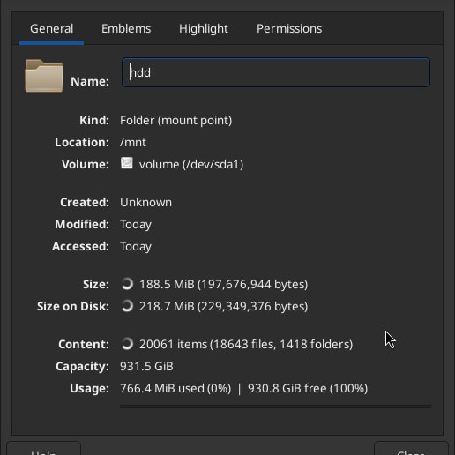Image resolution: width=455 pixels, height=455 pixels.
Task: Click the volume drive icon next to /dev/sda1
Action: (x=127, y=163)
